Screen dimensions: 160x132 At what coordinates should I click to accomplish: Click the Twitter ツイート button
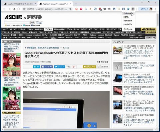(60, 67)
